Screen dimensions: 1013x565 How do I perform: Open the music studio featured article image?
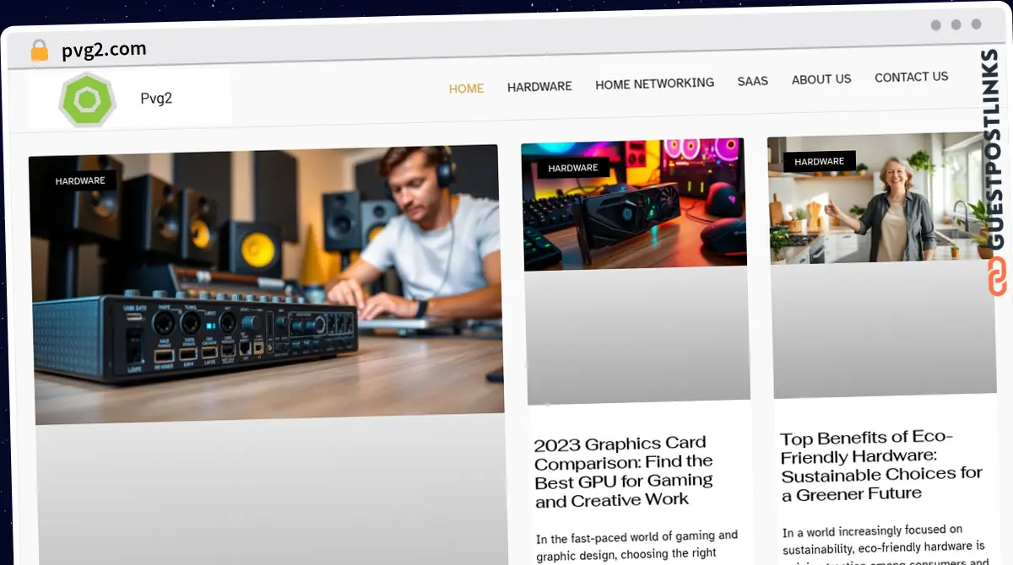coord(266,282)
